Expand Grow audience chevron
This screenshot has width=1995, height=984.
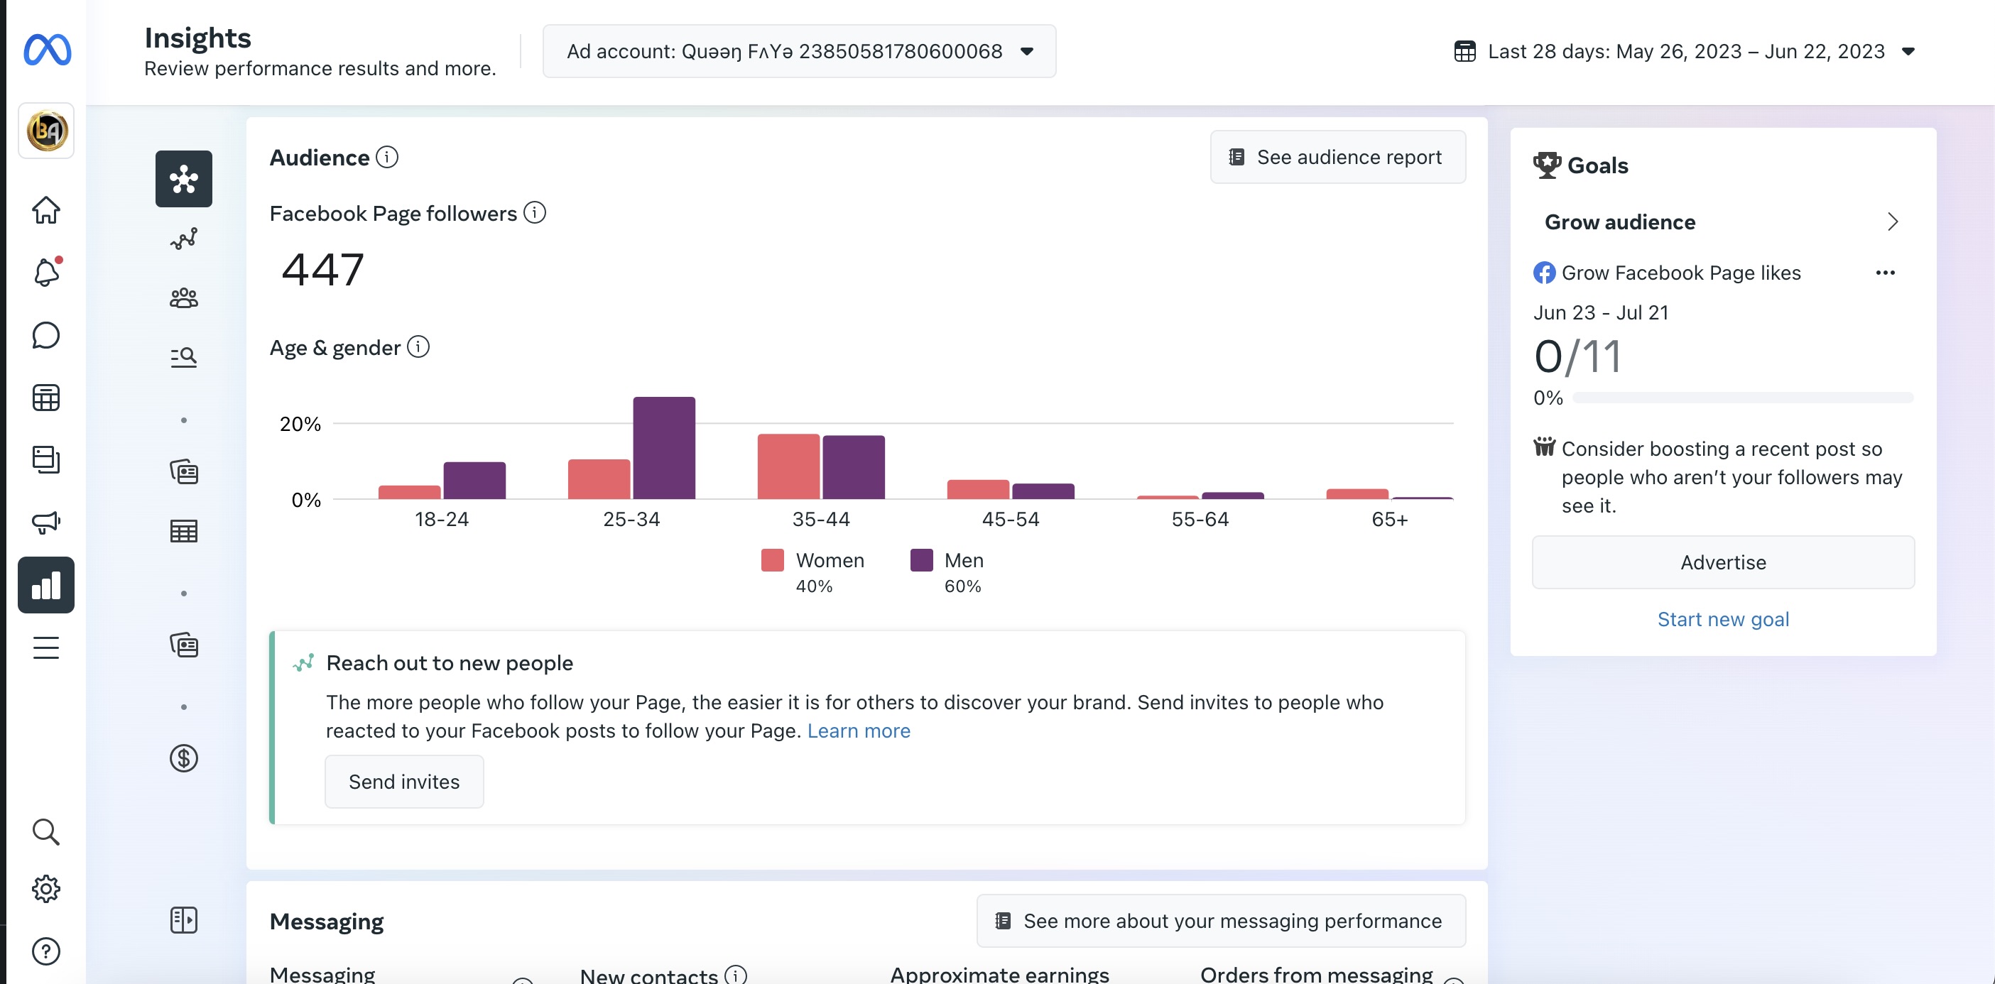(1893, 222)
